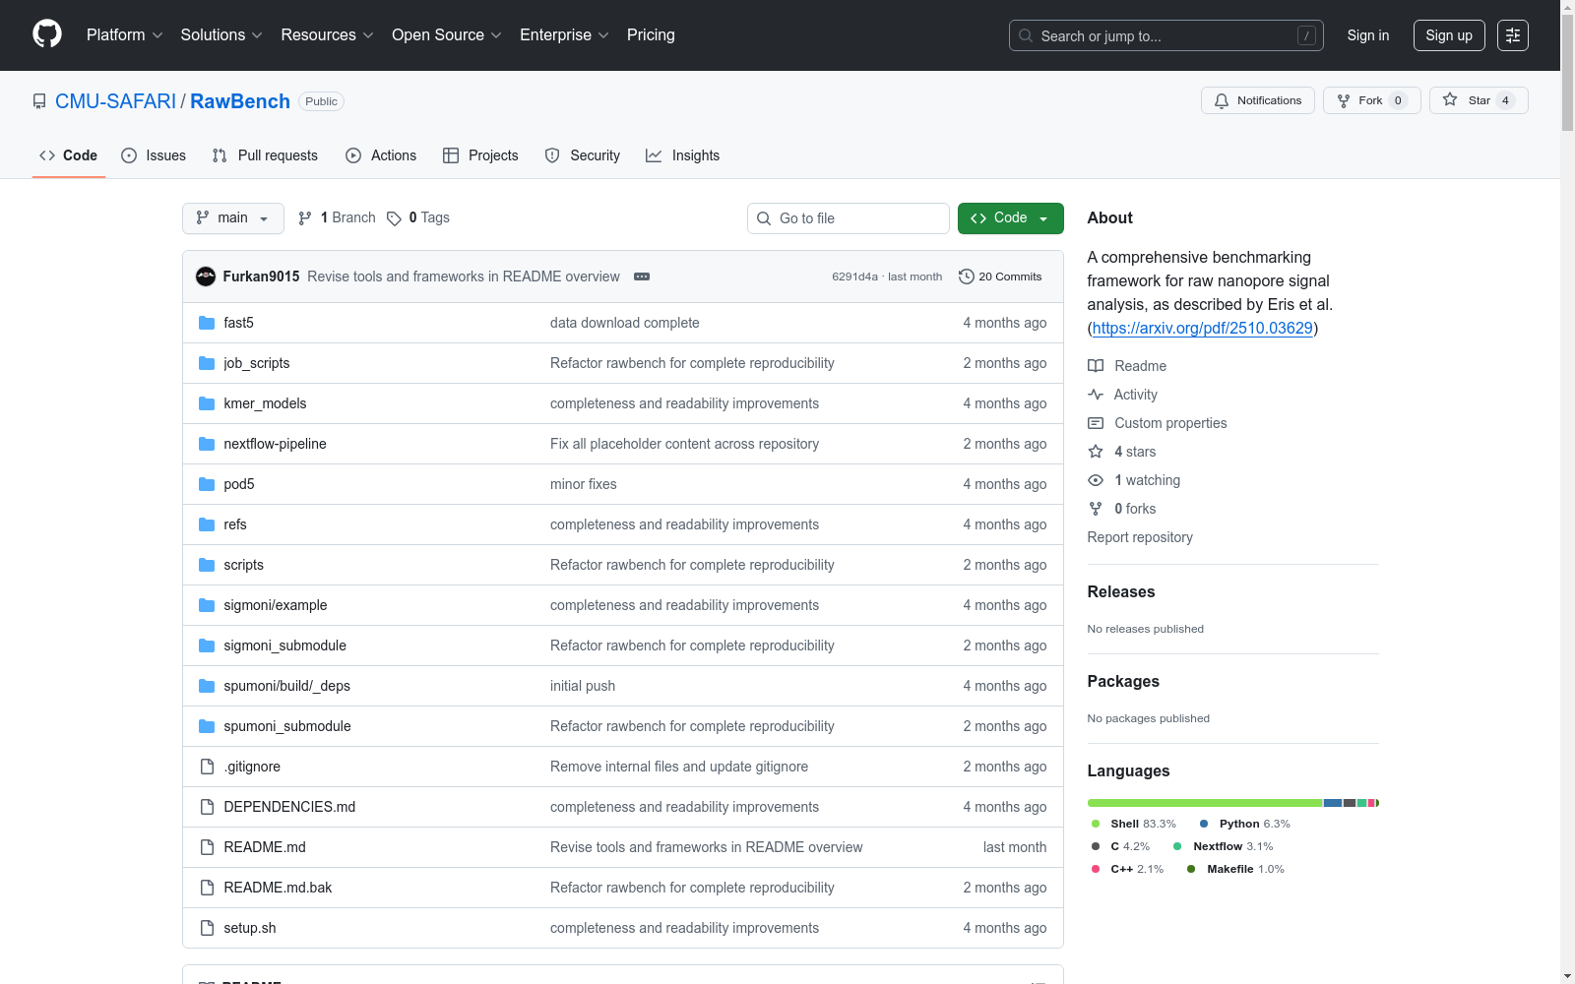1575x984 pixels.
Task: Click Report repository link
Action: pyautogui.click(x=1140, y=537)
